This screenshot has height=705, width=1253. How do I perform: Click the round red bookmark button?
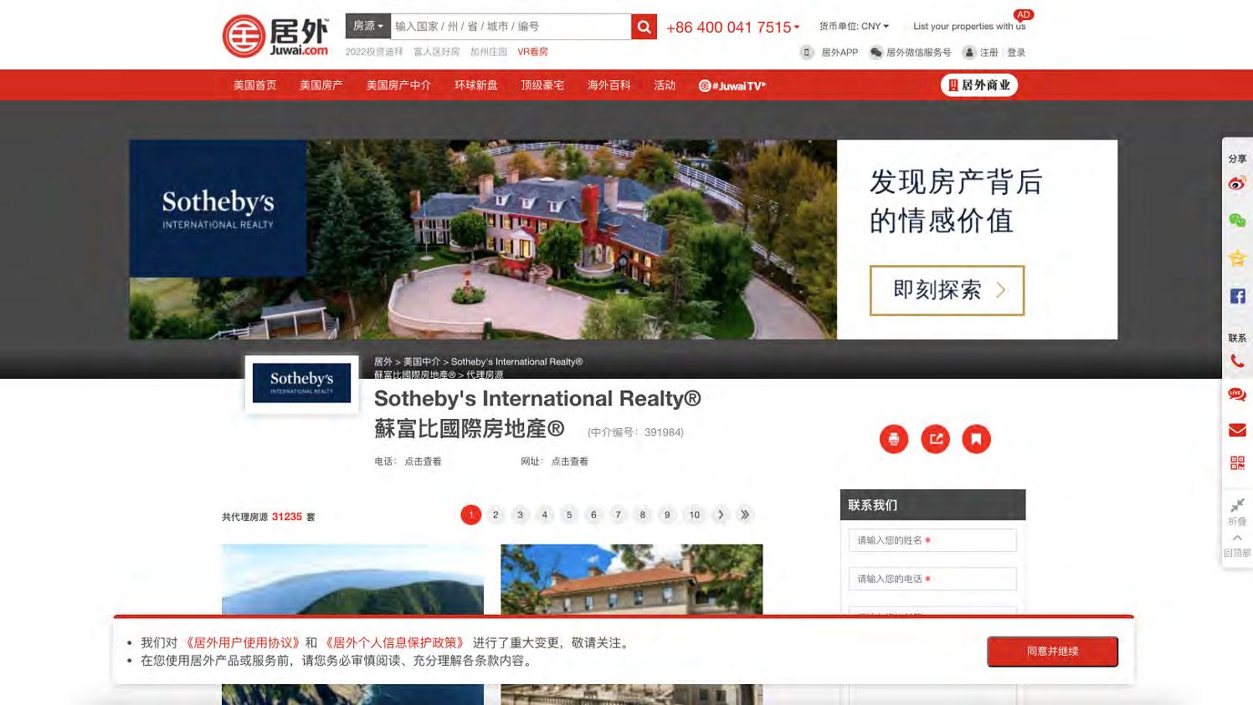tap(976, 439)
